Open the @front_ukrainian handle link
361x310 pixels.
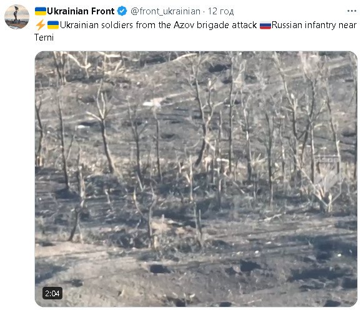tap(166, 11)
